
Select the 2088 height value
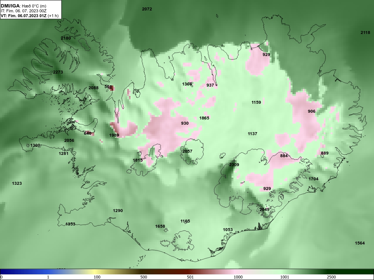pyautogui.click(x=93, y=88)
